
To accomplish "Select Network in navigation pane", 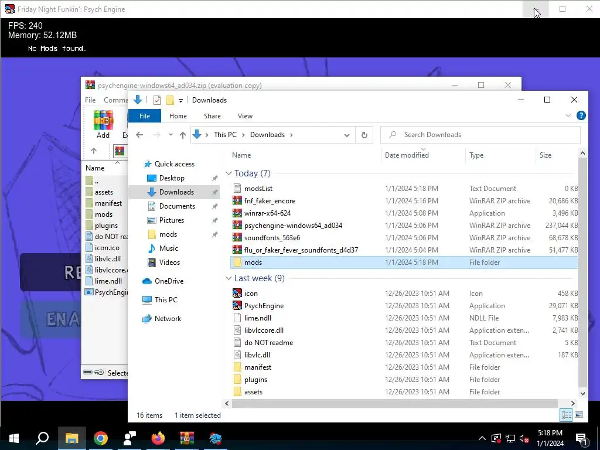I will [x=168, y=318].
